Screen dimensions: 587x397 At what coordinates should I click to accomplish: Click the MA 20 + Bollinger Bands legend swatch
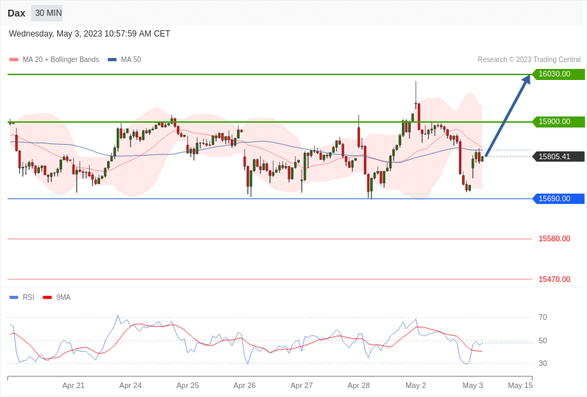14,60
